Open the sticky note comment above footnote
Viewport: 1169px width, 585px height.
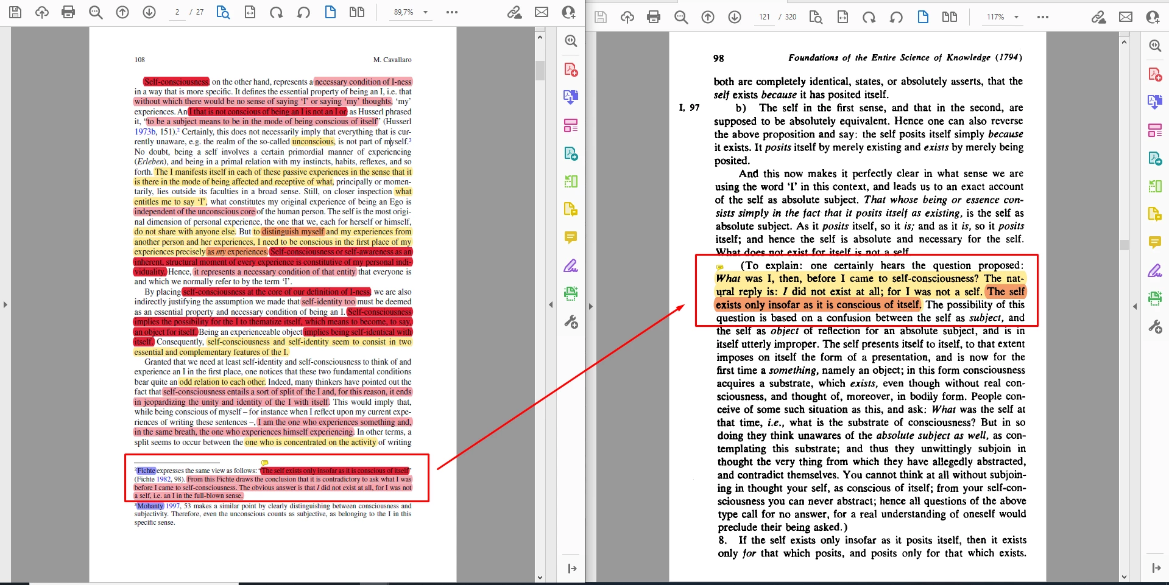pyautogui.click(x=264, y=463)
